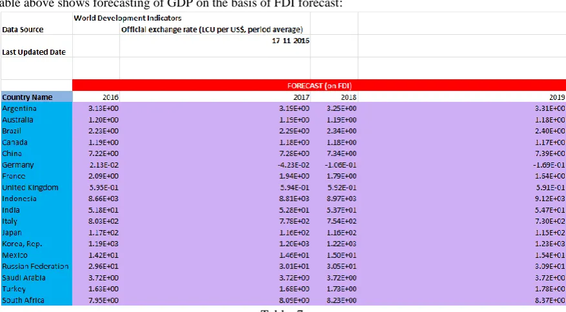The width and height of the screenshot is (566, 312).
Task: Click Korea's 2017 value 1.20E+03
Action: click(294, 244)
